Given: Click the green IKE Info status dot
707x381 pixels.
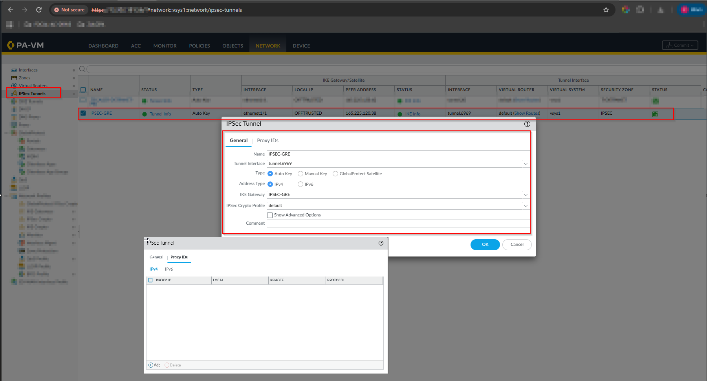Looking at the screenshot, I should (x=400, y=114).
